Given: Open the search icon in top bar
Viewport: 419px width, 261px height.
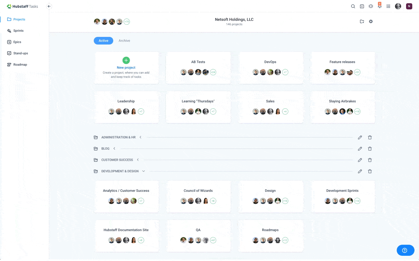Looking at the screenshot, I should pos(353,6).
